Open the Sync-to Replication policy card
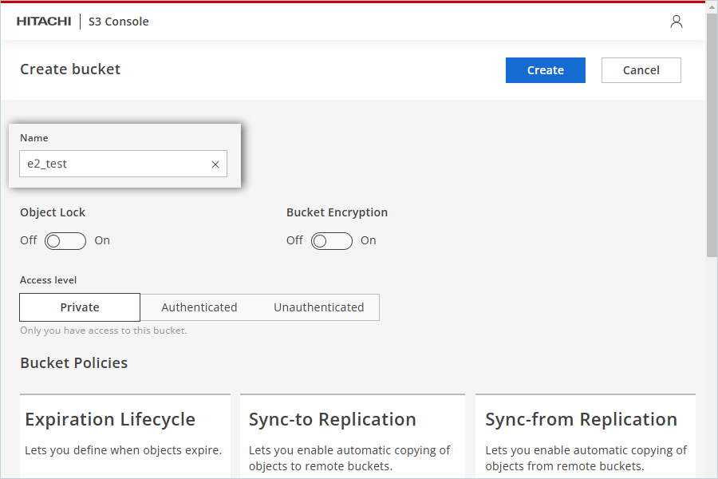This screenshot has height=479, width=718. tap(353, 437)
